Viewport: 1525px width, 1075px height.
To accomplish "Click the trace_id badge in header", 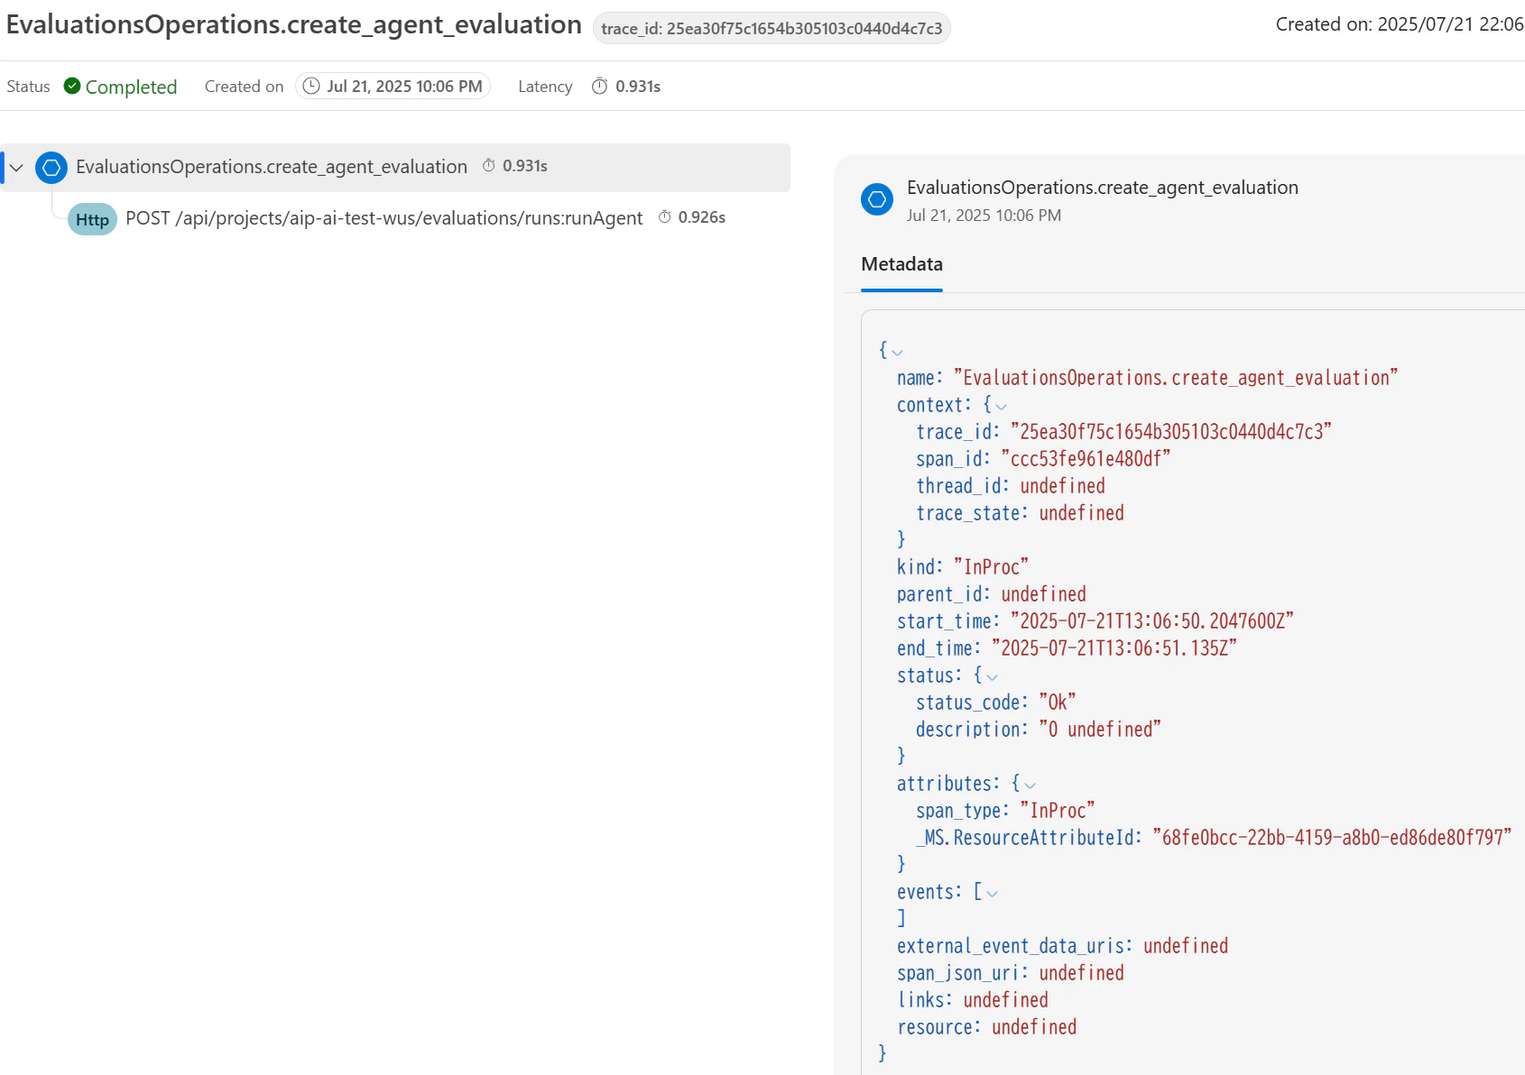I will point(772,28).
